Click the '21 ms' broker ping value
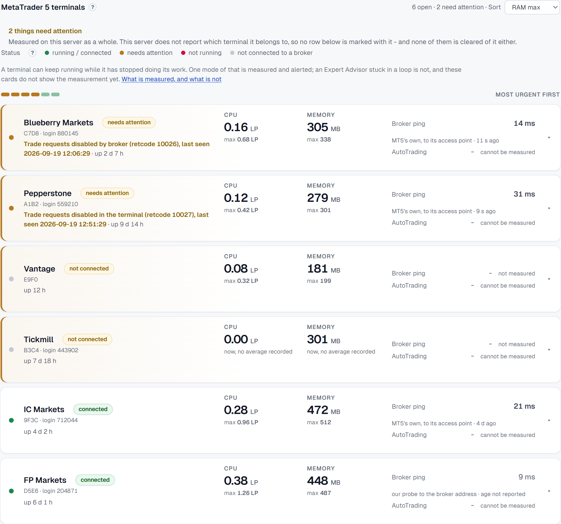This screenshot has width=561, height=524. coord(524,406)
